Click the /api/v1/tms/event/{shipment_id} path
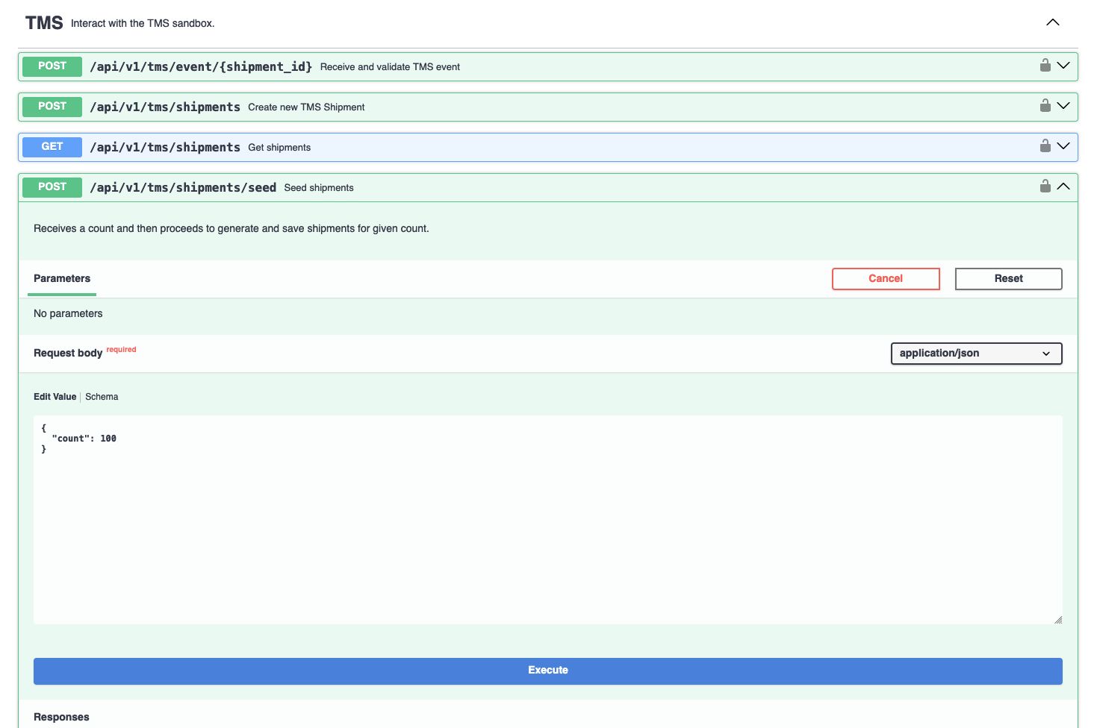This screenshot has height=728, width=1097. click(x=201, y=66)
